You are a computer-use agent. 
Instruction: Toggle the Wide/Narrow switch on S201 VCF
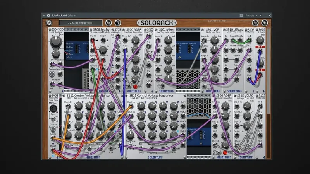pos(204,86)
